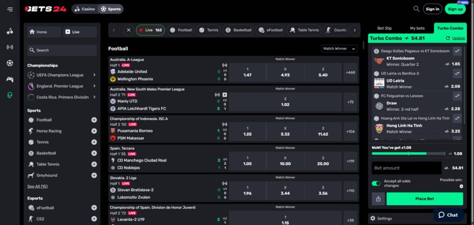Click the search magnifier icon in header
The height and width of the screenshot is (225, 474).
coord(417,9)
